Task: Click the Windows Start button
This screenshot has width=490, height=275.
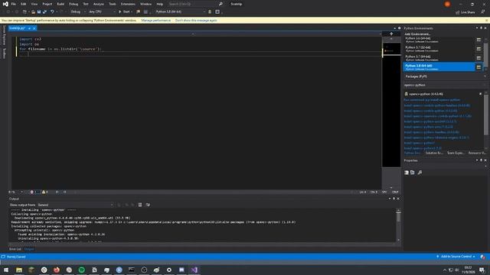Action: (x=6, y=270)
